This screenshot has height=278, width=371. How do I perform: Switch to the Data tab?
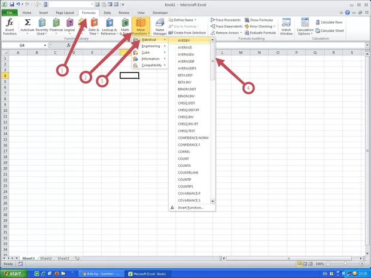pos(107,13)
